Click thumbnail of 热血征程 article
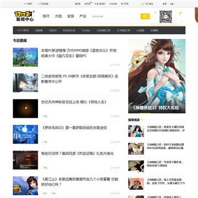198x198 pixels. tap(25, 160)
